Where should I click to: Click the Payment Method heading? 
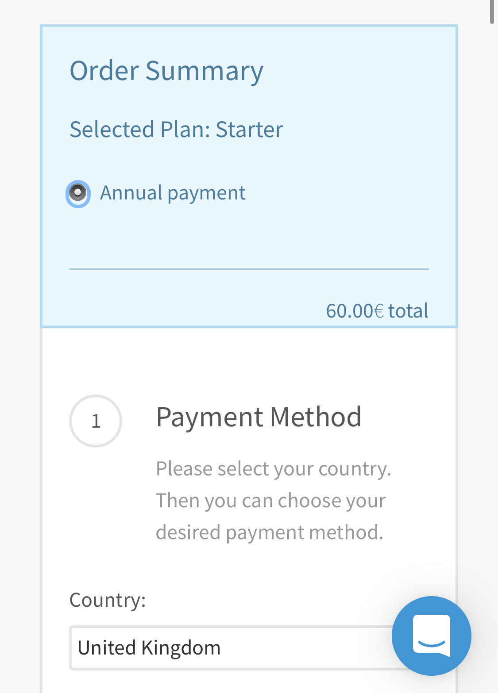point(259,417)
